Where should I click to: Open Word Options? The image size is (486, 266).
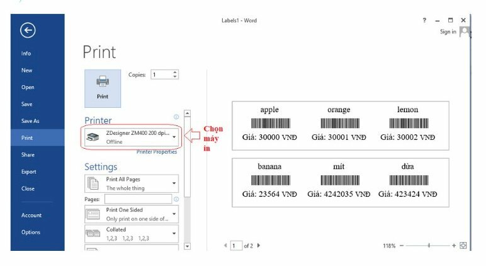pyautogui.click(x=31, y=232)
